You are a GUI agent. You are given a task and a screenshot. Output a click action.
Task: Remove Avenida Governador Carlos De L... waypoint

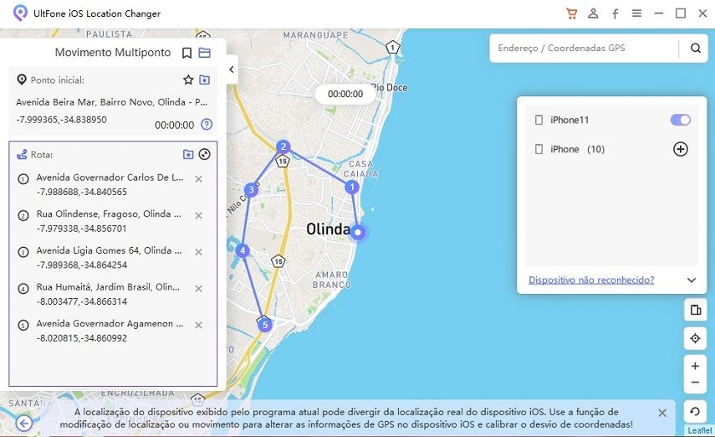click(x=198, y=179)
